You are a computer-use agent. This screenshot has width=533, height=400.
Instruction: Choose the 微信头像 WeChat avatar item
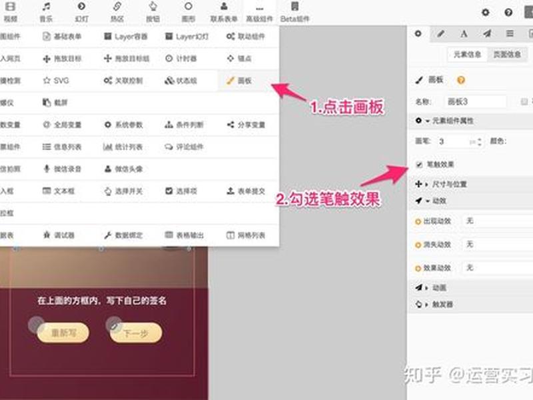[123, 169]
